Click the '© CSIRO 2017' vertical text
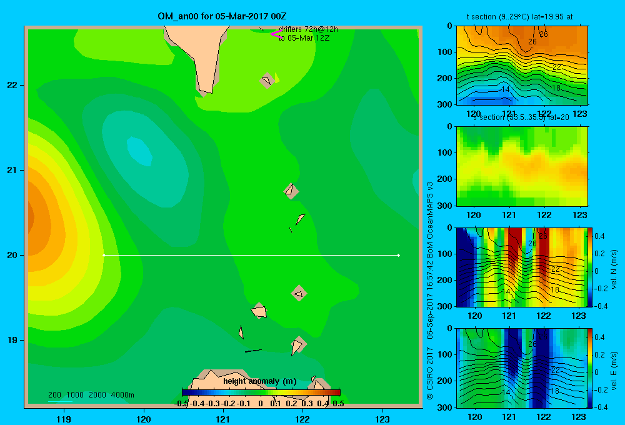Image resolution: width=625 pixels, height=425 pixels. tap(430, 373)
